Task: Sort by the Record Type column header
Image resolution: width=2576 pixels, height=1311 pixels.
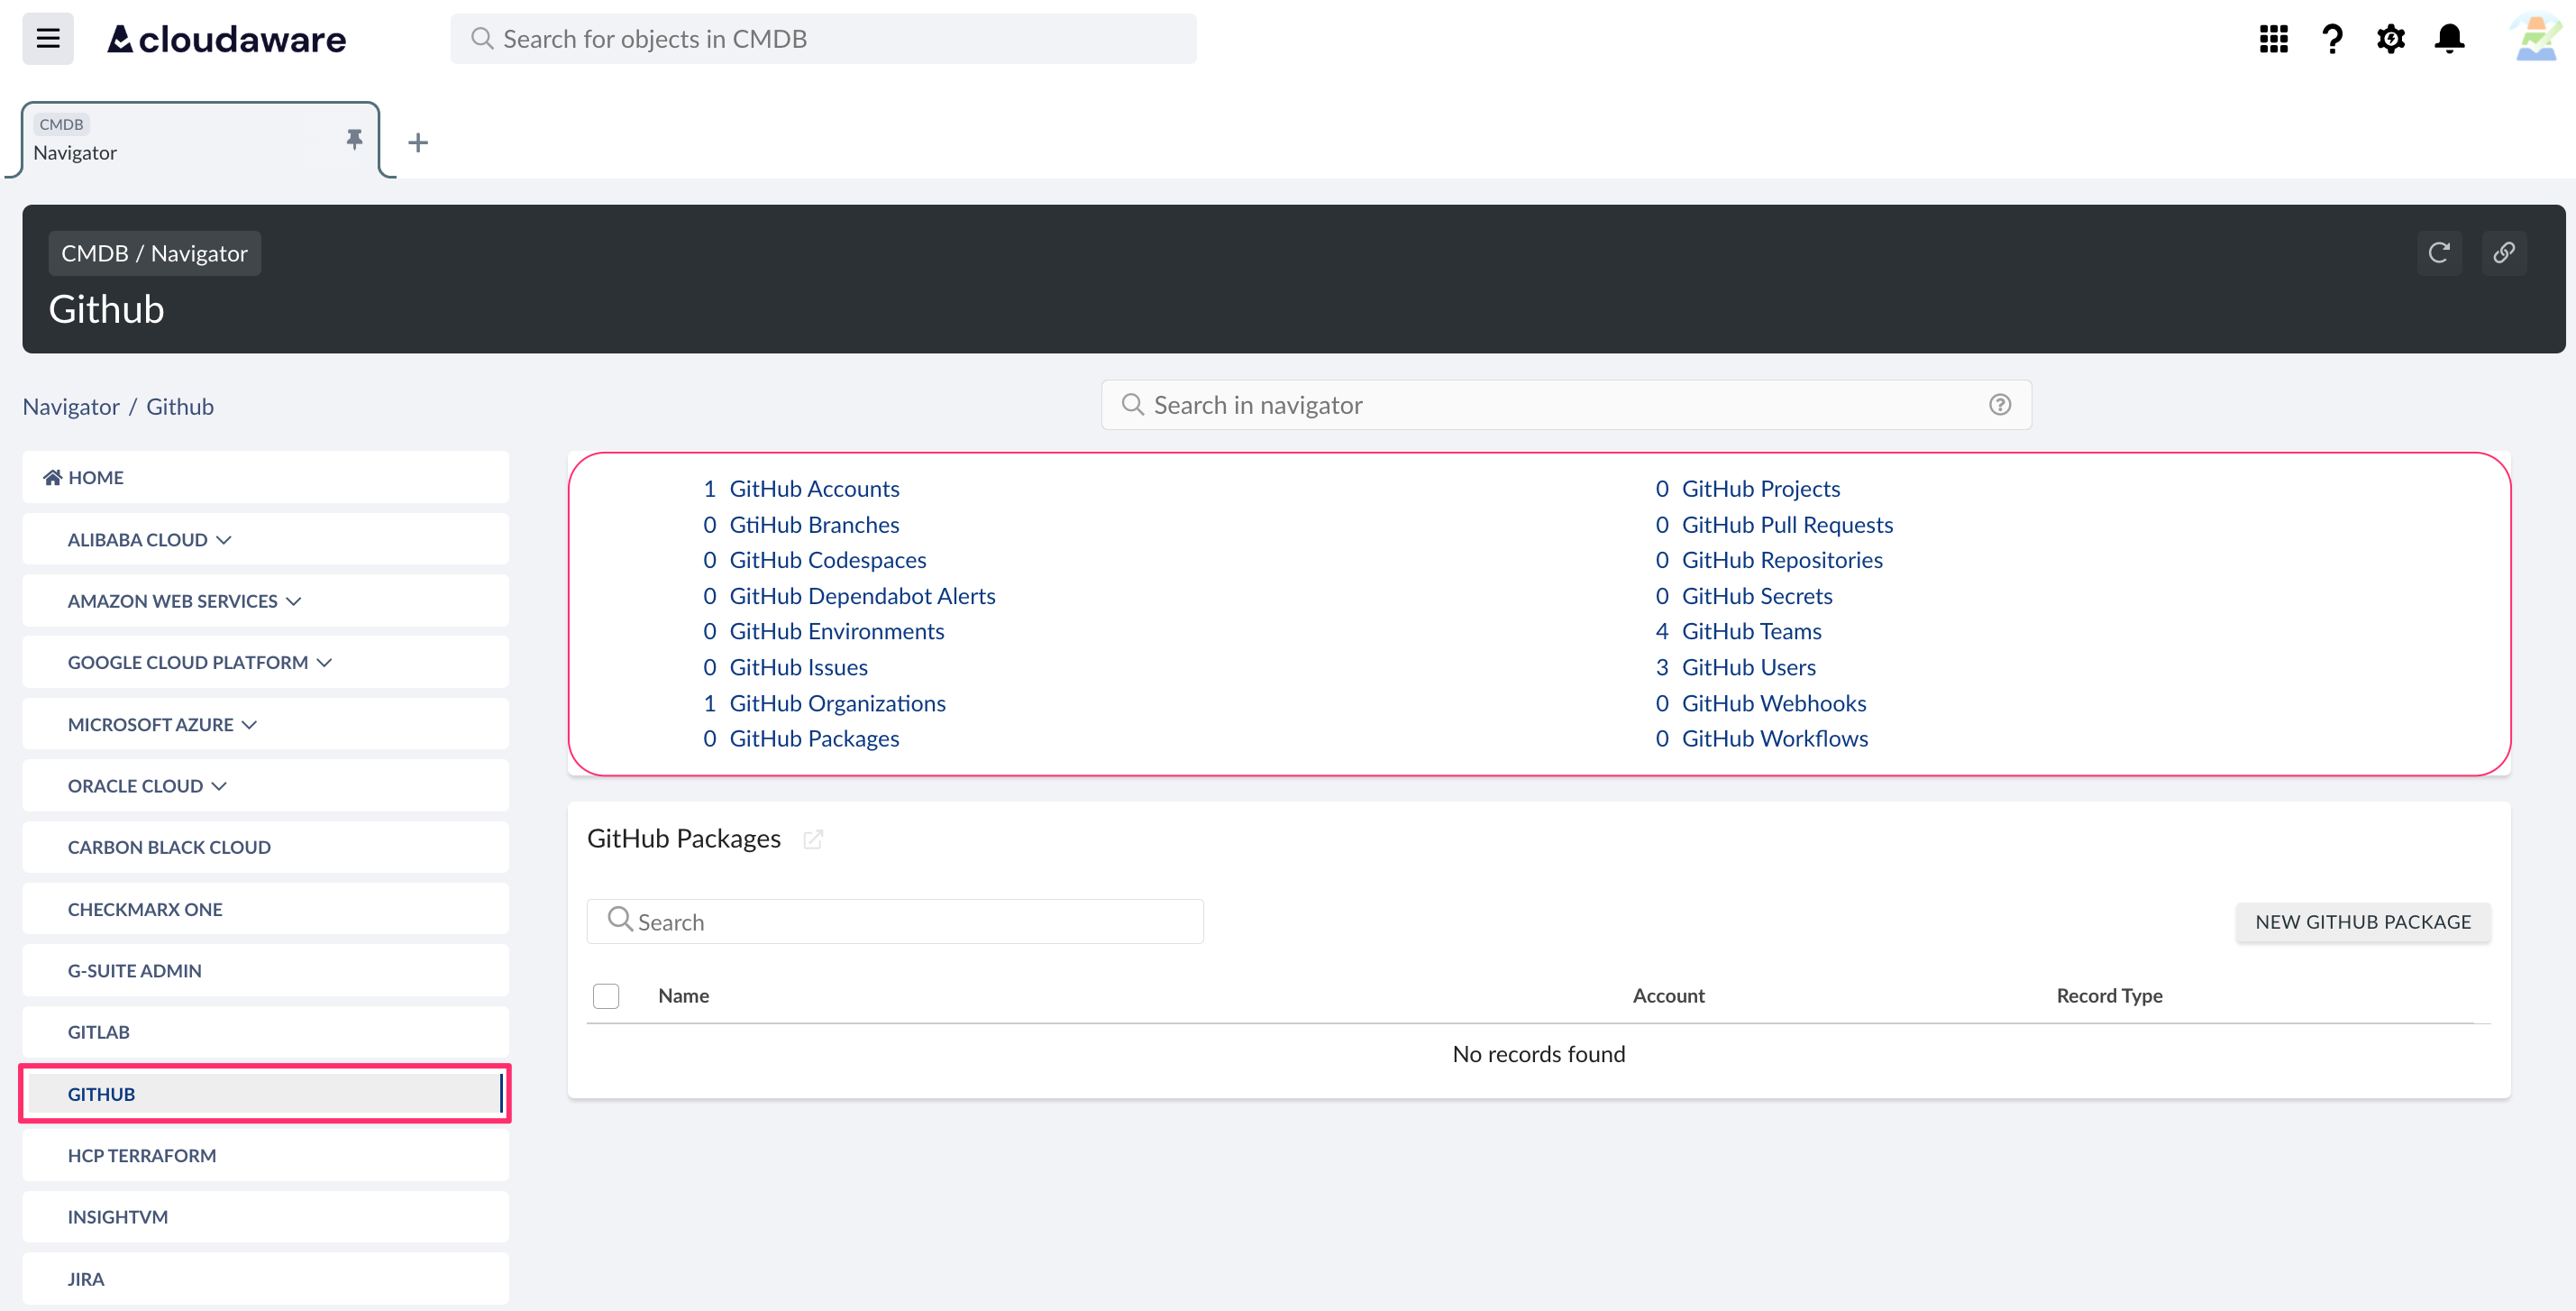Action: 2109,996
